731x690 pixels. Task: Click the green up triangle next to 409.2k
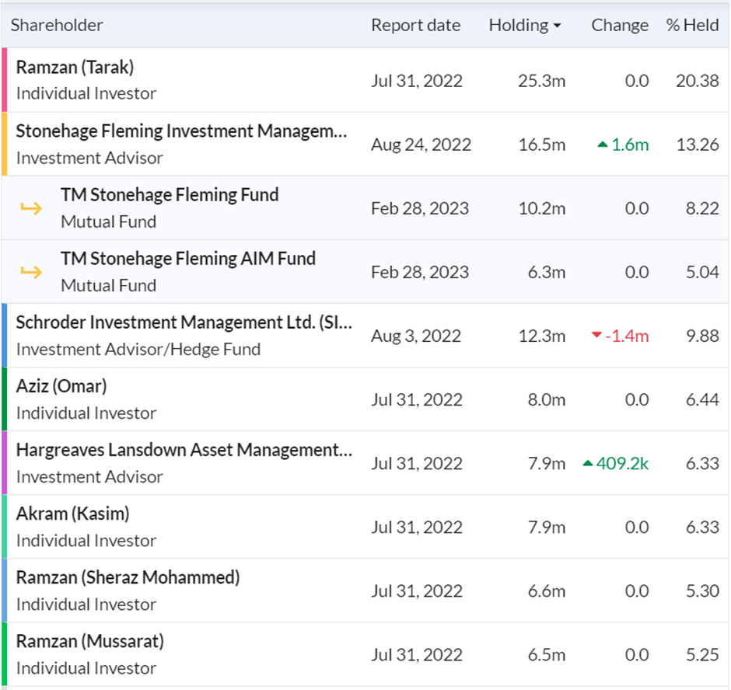coord(588,464)
